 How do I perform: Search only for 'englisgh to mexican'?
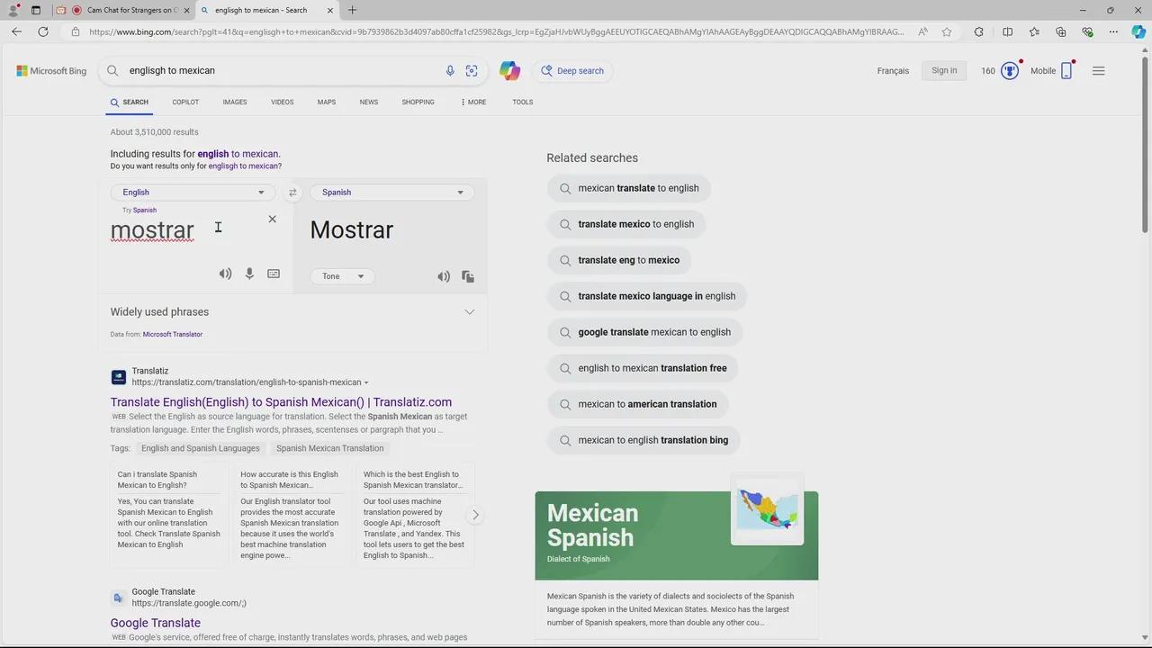(243, 166)
